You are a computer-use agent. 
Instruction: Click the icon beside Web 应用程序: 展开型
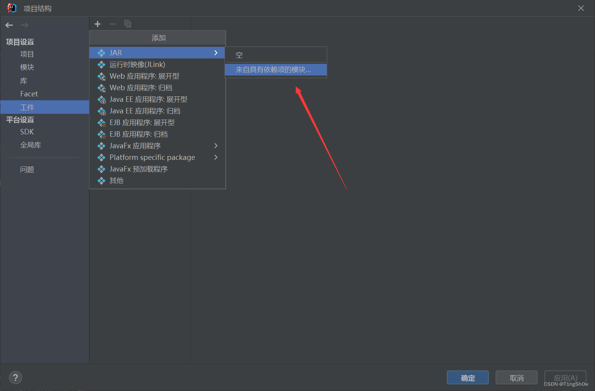pos(101,76)
